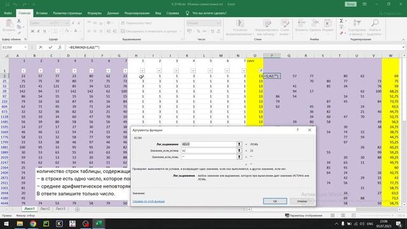Switch to the Лист3 sheet tab

60,209
